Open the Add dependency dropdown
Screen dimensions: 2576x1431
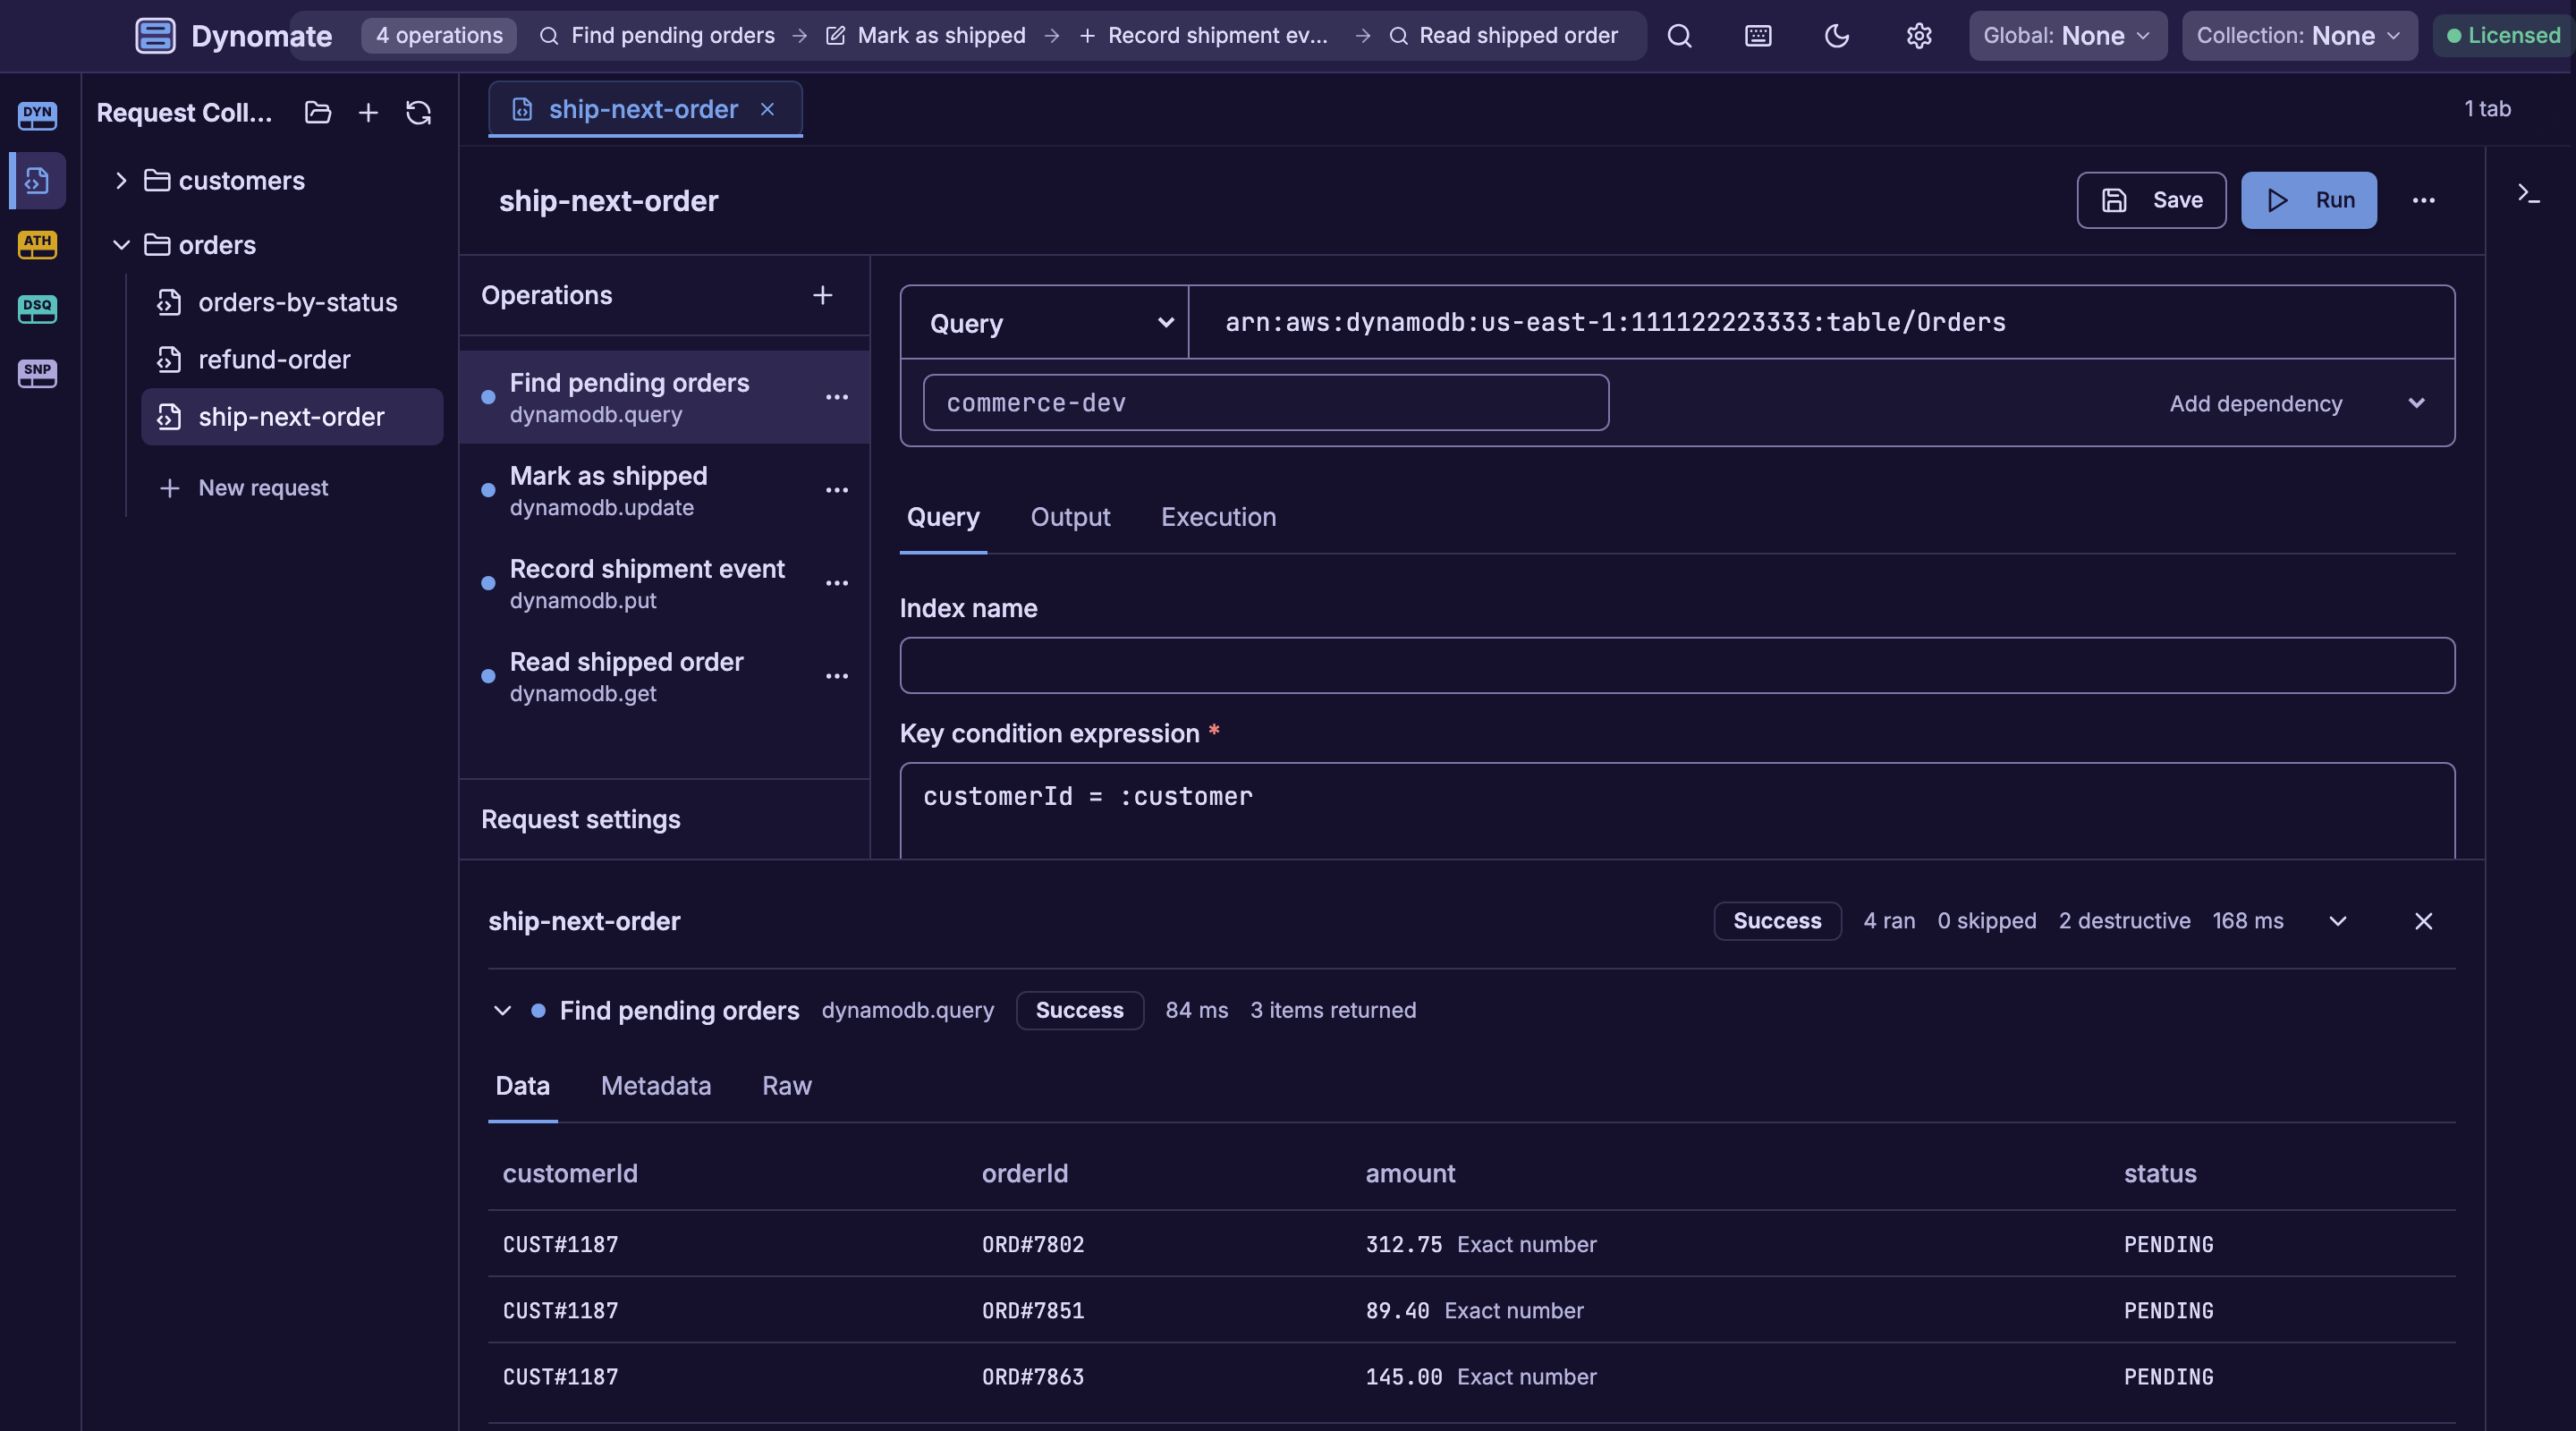click(2299, 403)
